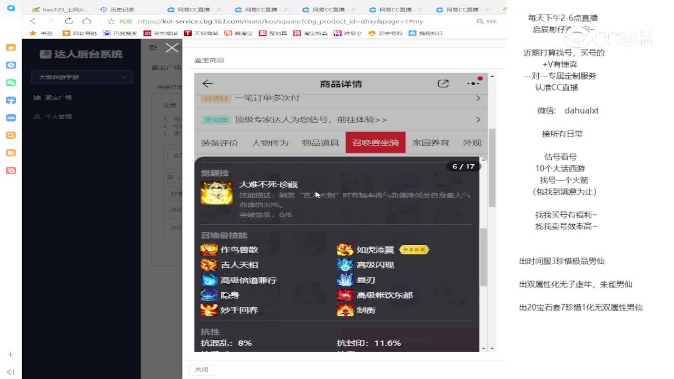Click the 达人后台系统 logo title

coord(82,54)
